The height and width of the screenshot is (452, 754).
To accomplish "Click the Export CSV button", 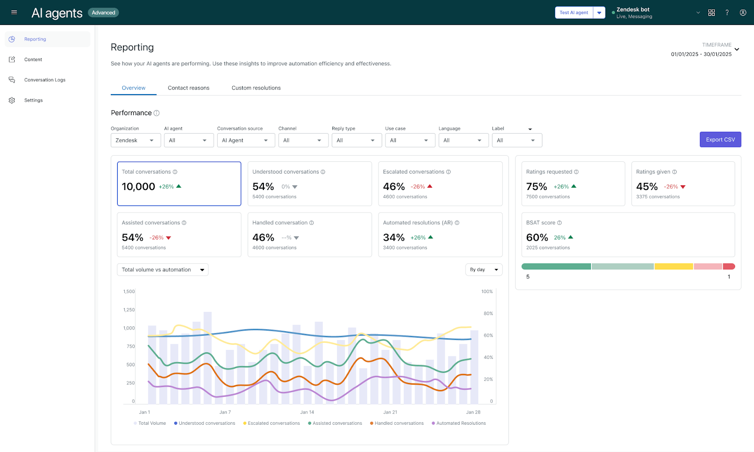I will tap(720, 139).
